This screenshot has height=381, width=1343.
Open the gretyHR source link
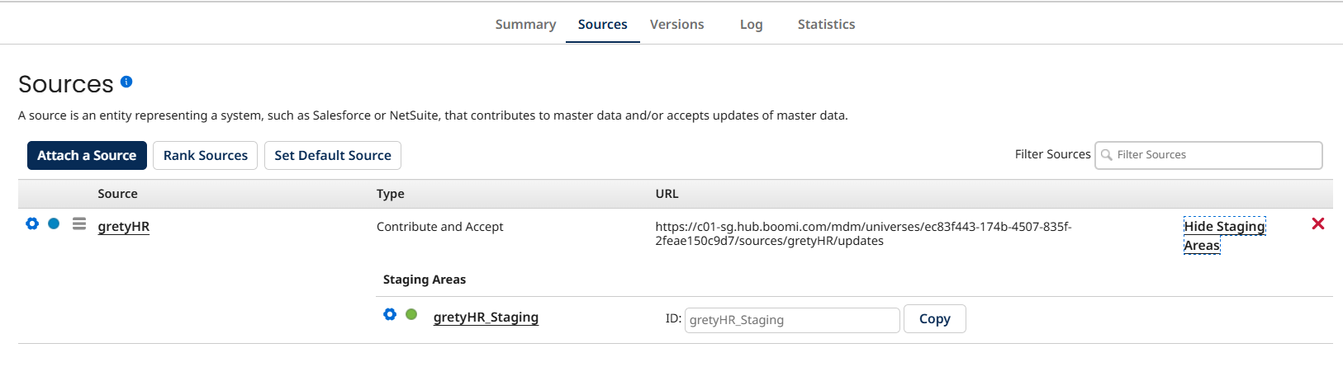click(x=124, y=227)
